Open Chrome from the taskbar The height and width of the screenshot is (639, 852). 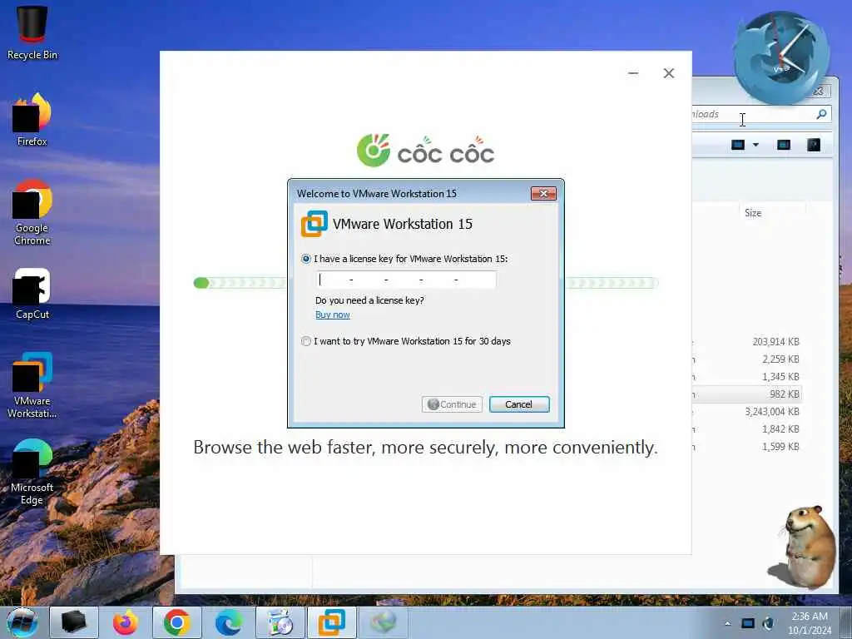[176, 622]
